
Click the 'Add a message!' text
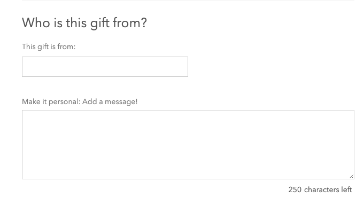click(x=110, y=102)
